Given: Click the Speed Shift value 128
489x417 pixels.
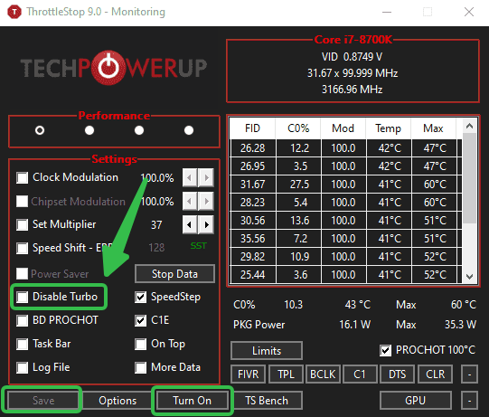Looking at the screenshot, I should coord(156,248).
